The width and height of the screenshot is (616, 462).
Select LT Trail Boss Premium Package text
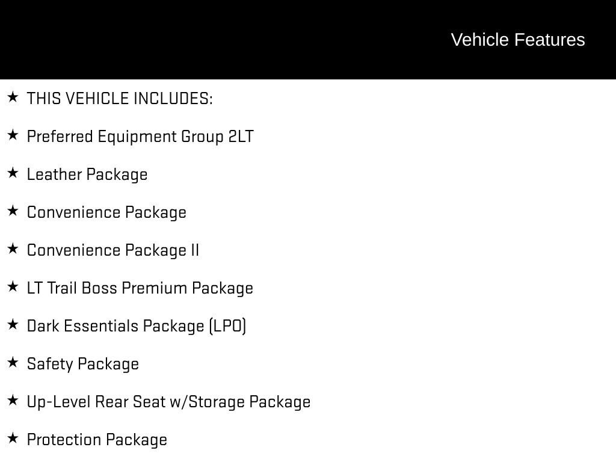point(140,288)
